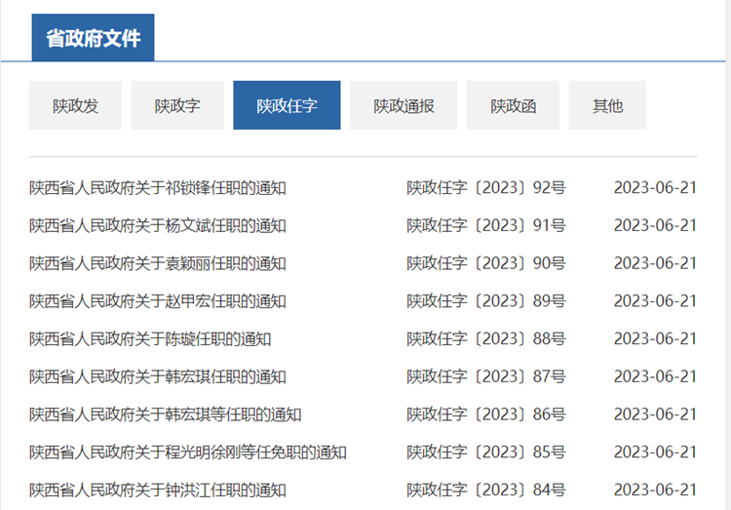Click document number 陕政任字〔2023〕88号
This screenshot has width=731, height=510.
[485, 339]
